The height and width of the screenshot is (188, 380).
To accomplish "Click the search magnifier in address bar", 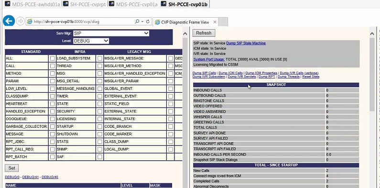I will tap(137, 22).
